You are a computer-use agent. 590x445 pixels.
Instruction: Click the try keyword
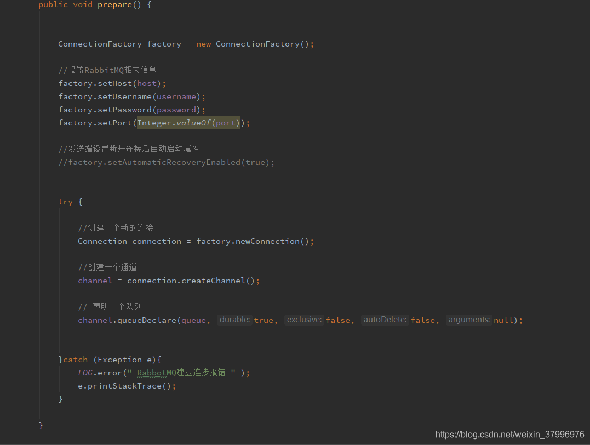66,202
